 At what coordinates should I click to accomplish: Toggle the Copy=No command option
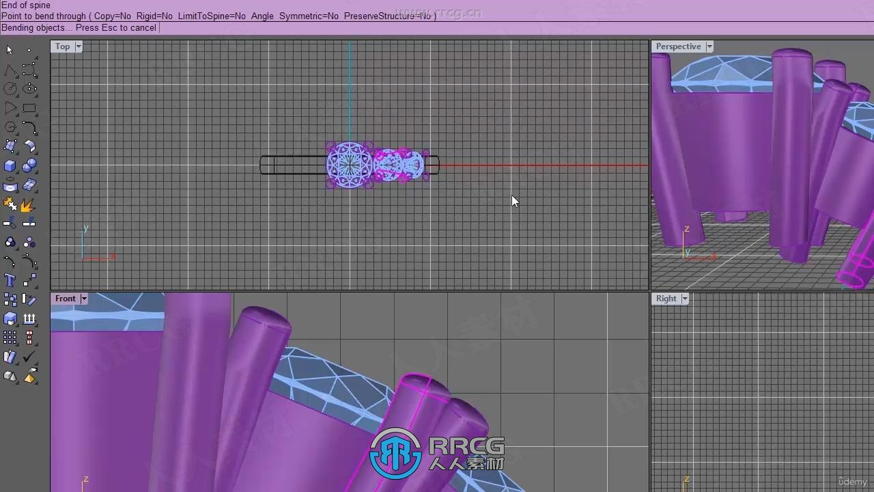tap(113, 16)
